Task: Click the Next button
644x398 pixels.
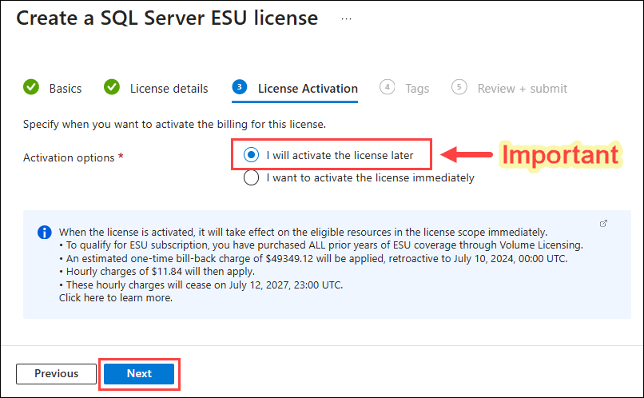Action: [139, 373]
